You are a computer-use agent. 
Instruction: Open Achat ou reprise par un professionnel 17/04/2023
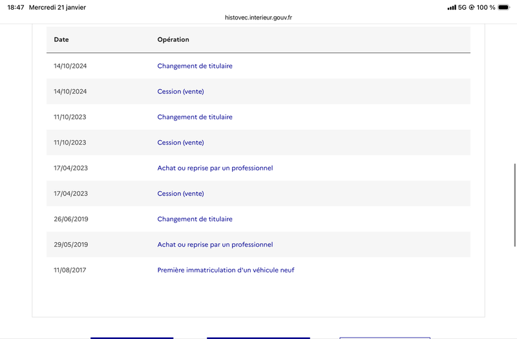pos(215,168)
